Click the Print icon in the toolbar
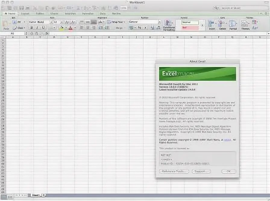270x201 pixels. click(x=27, y=8)
